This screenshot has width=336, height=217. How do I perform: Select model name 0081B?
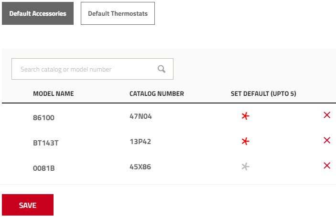[x=43, y=168]
